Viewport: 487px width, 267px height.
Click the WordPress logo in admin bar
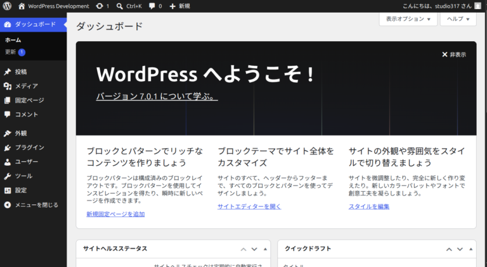click(x=7, y=6)
